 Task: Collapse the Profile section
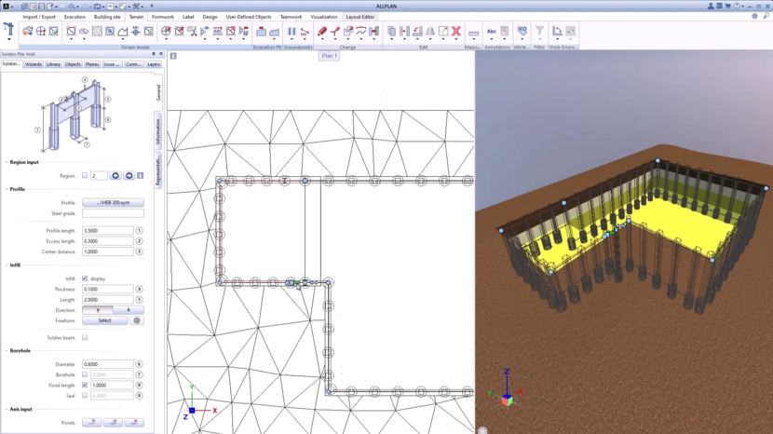7,189
